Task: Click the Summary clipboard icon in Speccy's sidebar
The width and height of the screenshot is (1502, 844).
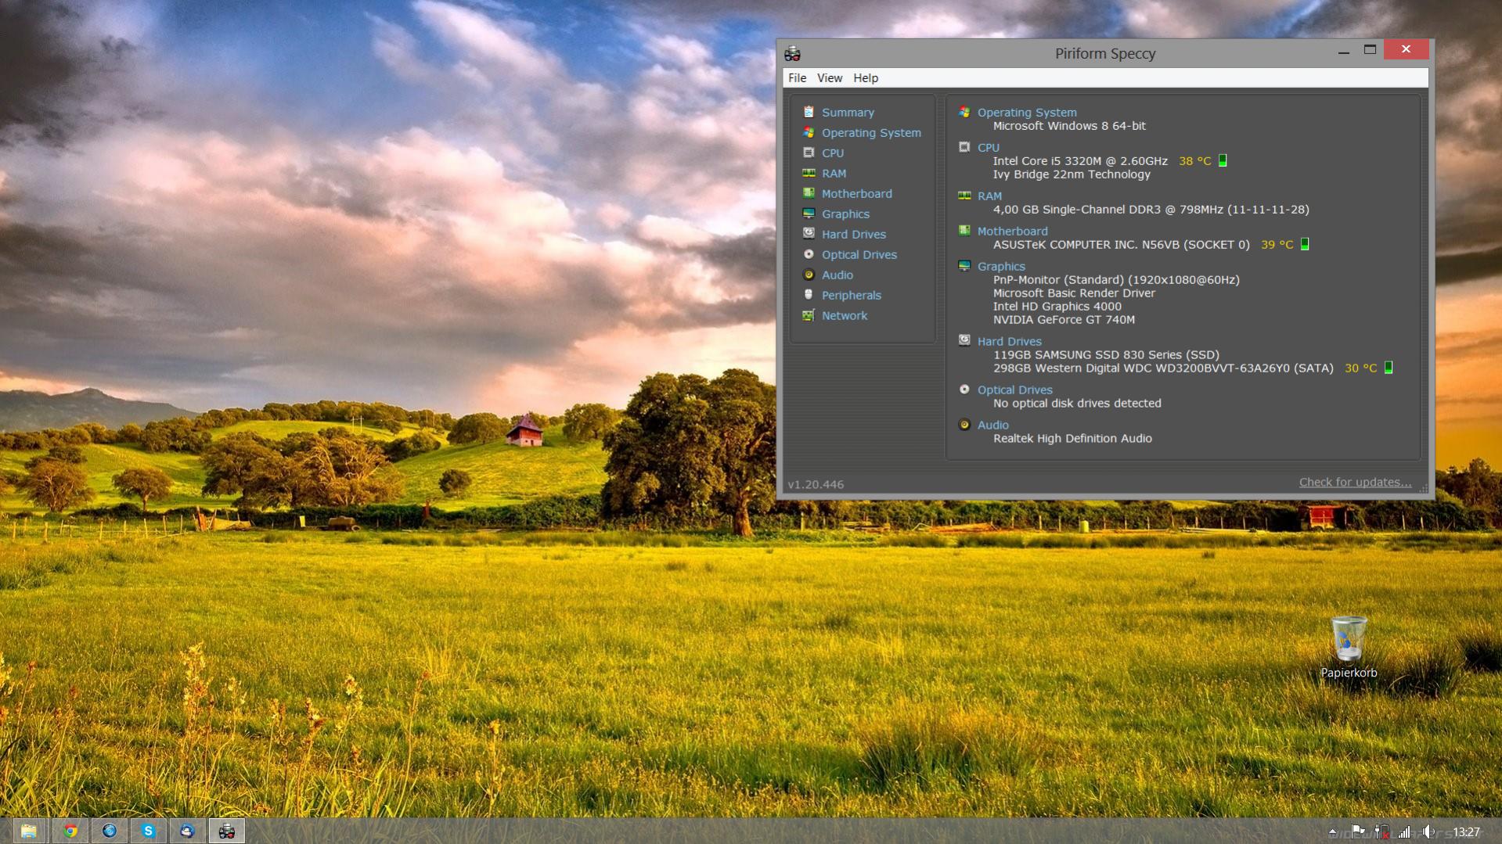Action: 809,112
